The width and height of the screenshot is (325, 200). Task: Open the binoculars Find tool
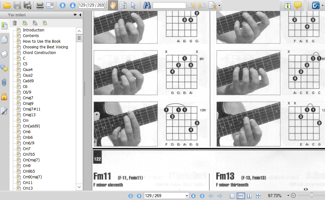147,5
